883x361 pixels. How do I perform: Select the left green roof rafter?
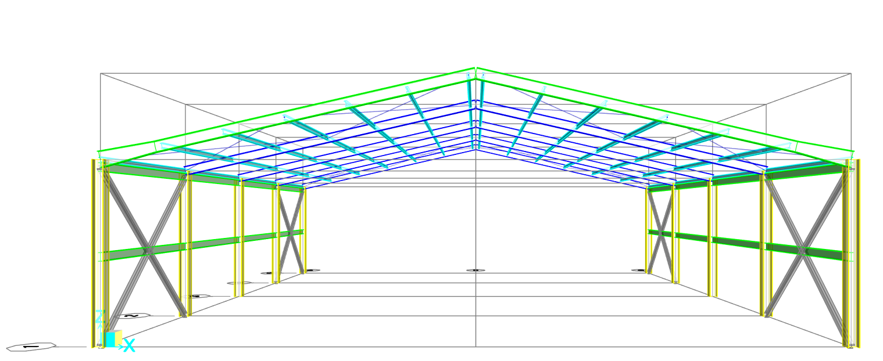point(291,111)
